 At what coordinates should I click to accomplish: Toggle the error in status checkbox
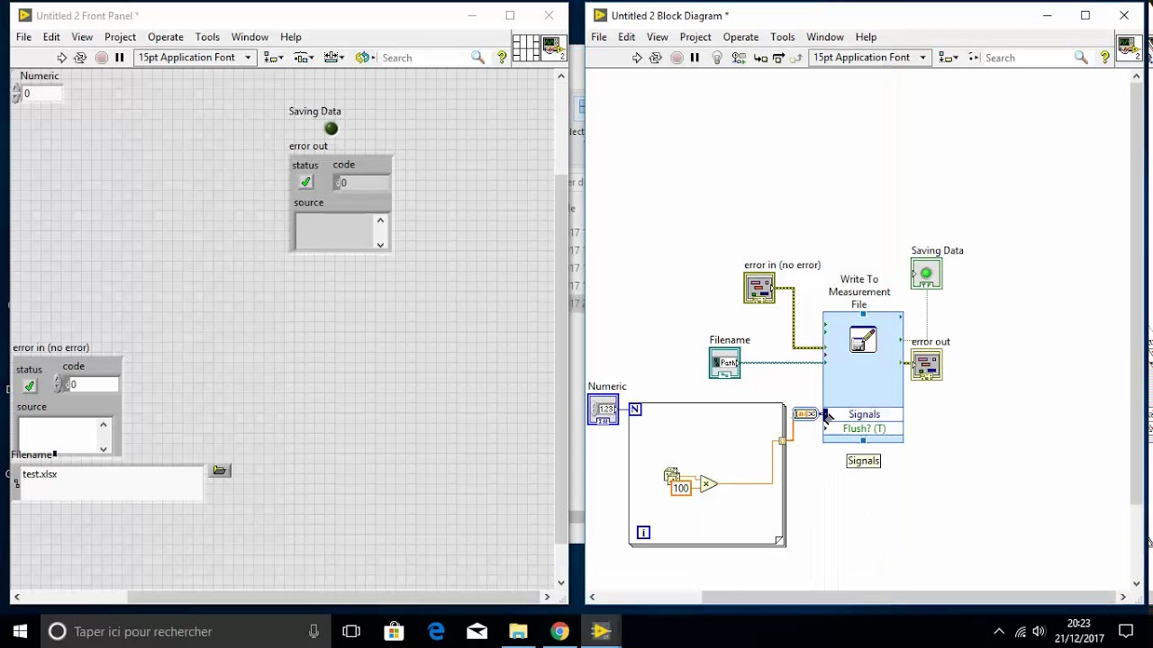[30, 386]
